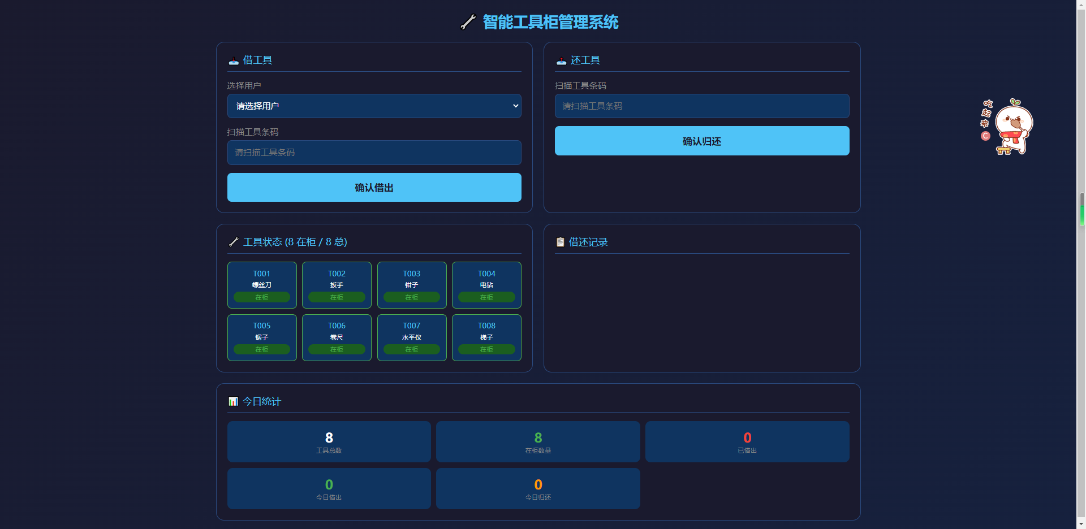The image size is (1086, 529).
Task: Click the 今日归还 statistic card
Action: [x=538, y=488]
